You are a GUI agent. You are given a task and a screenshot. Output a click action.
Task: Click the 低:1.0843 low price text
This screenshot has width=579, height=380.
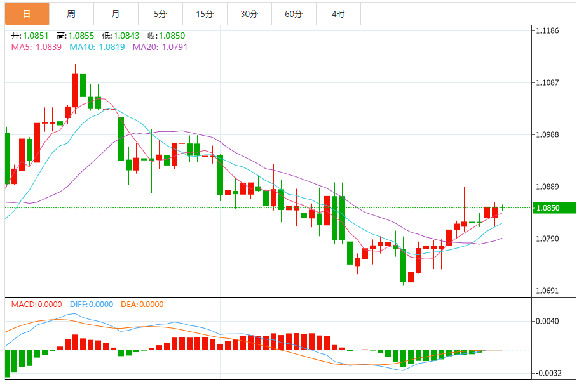point(120,36)
